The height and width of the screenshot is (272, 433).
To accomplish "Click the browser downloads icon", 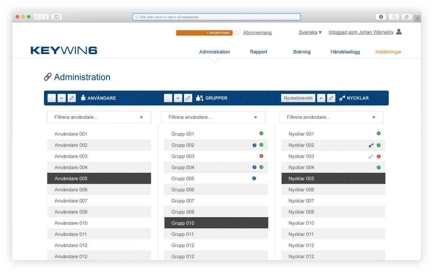I will (381, 17).
